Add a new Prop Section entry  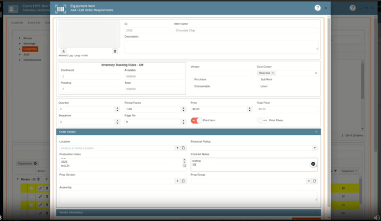click(183, 181)
